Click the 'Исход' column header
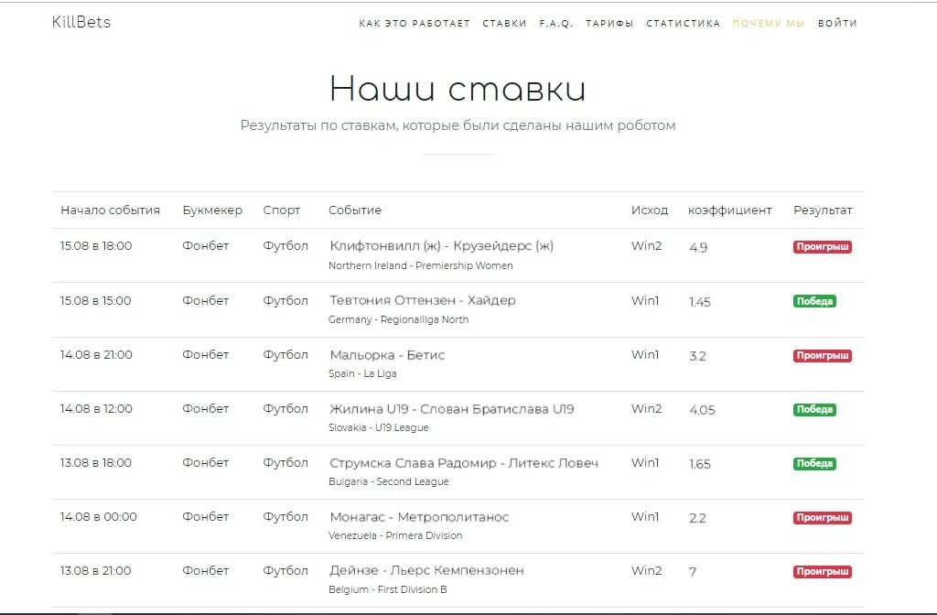Viewport: 937px width, 615px height. click(650, 210)
